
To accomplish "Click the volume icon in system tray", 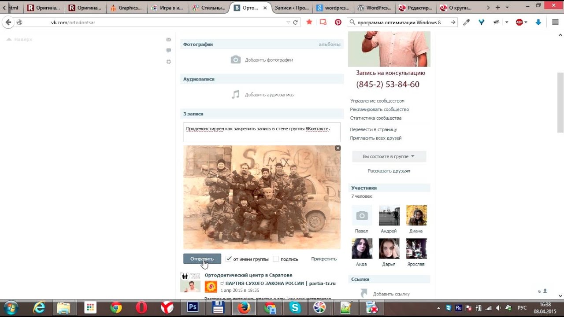I will click(498, 308).
